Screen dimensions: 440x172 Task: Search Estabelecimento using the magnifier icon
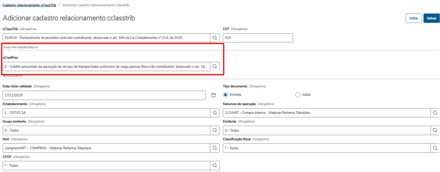tap(215, 113)
